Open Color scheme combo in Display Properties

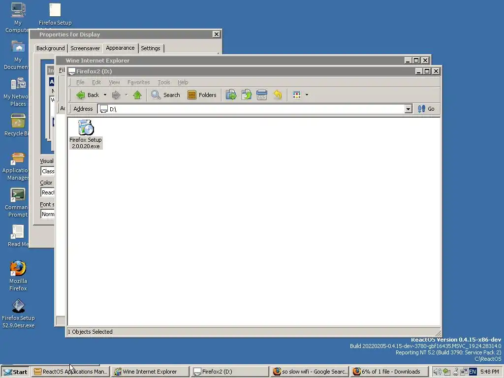coord(48,192)
